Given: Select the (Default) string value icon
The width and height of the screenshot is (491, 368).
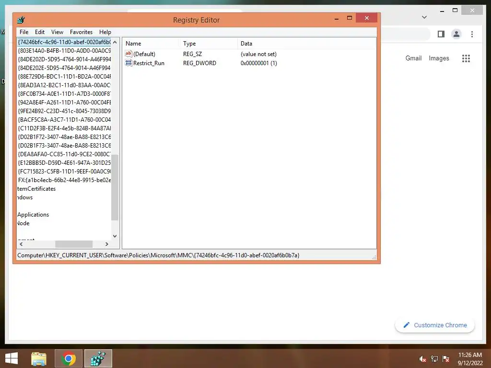Looking at the screenshot, I should point(129,54).
